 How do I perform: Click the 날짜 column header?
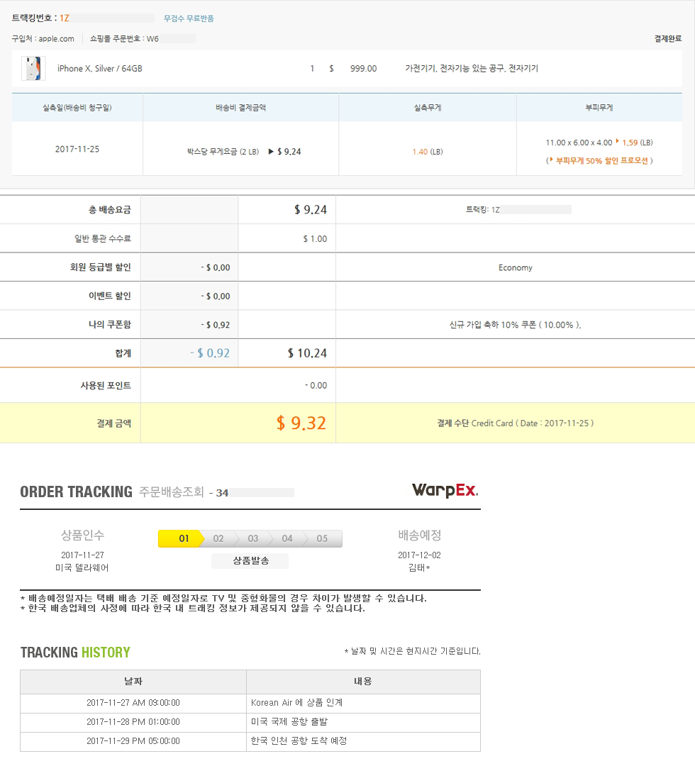[x=133, y=682]
